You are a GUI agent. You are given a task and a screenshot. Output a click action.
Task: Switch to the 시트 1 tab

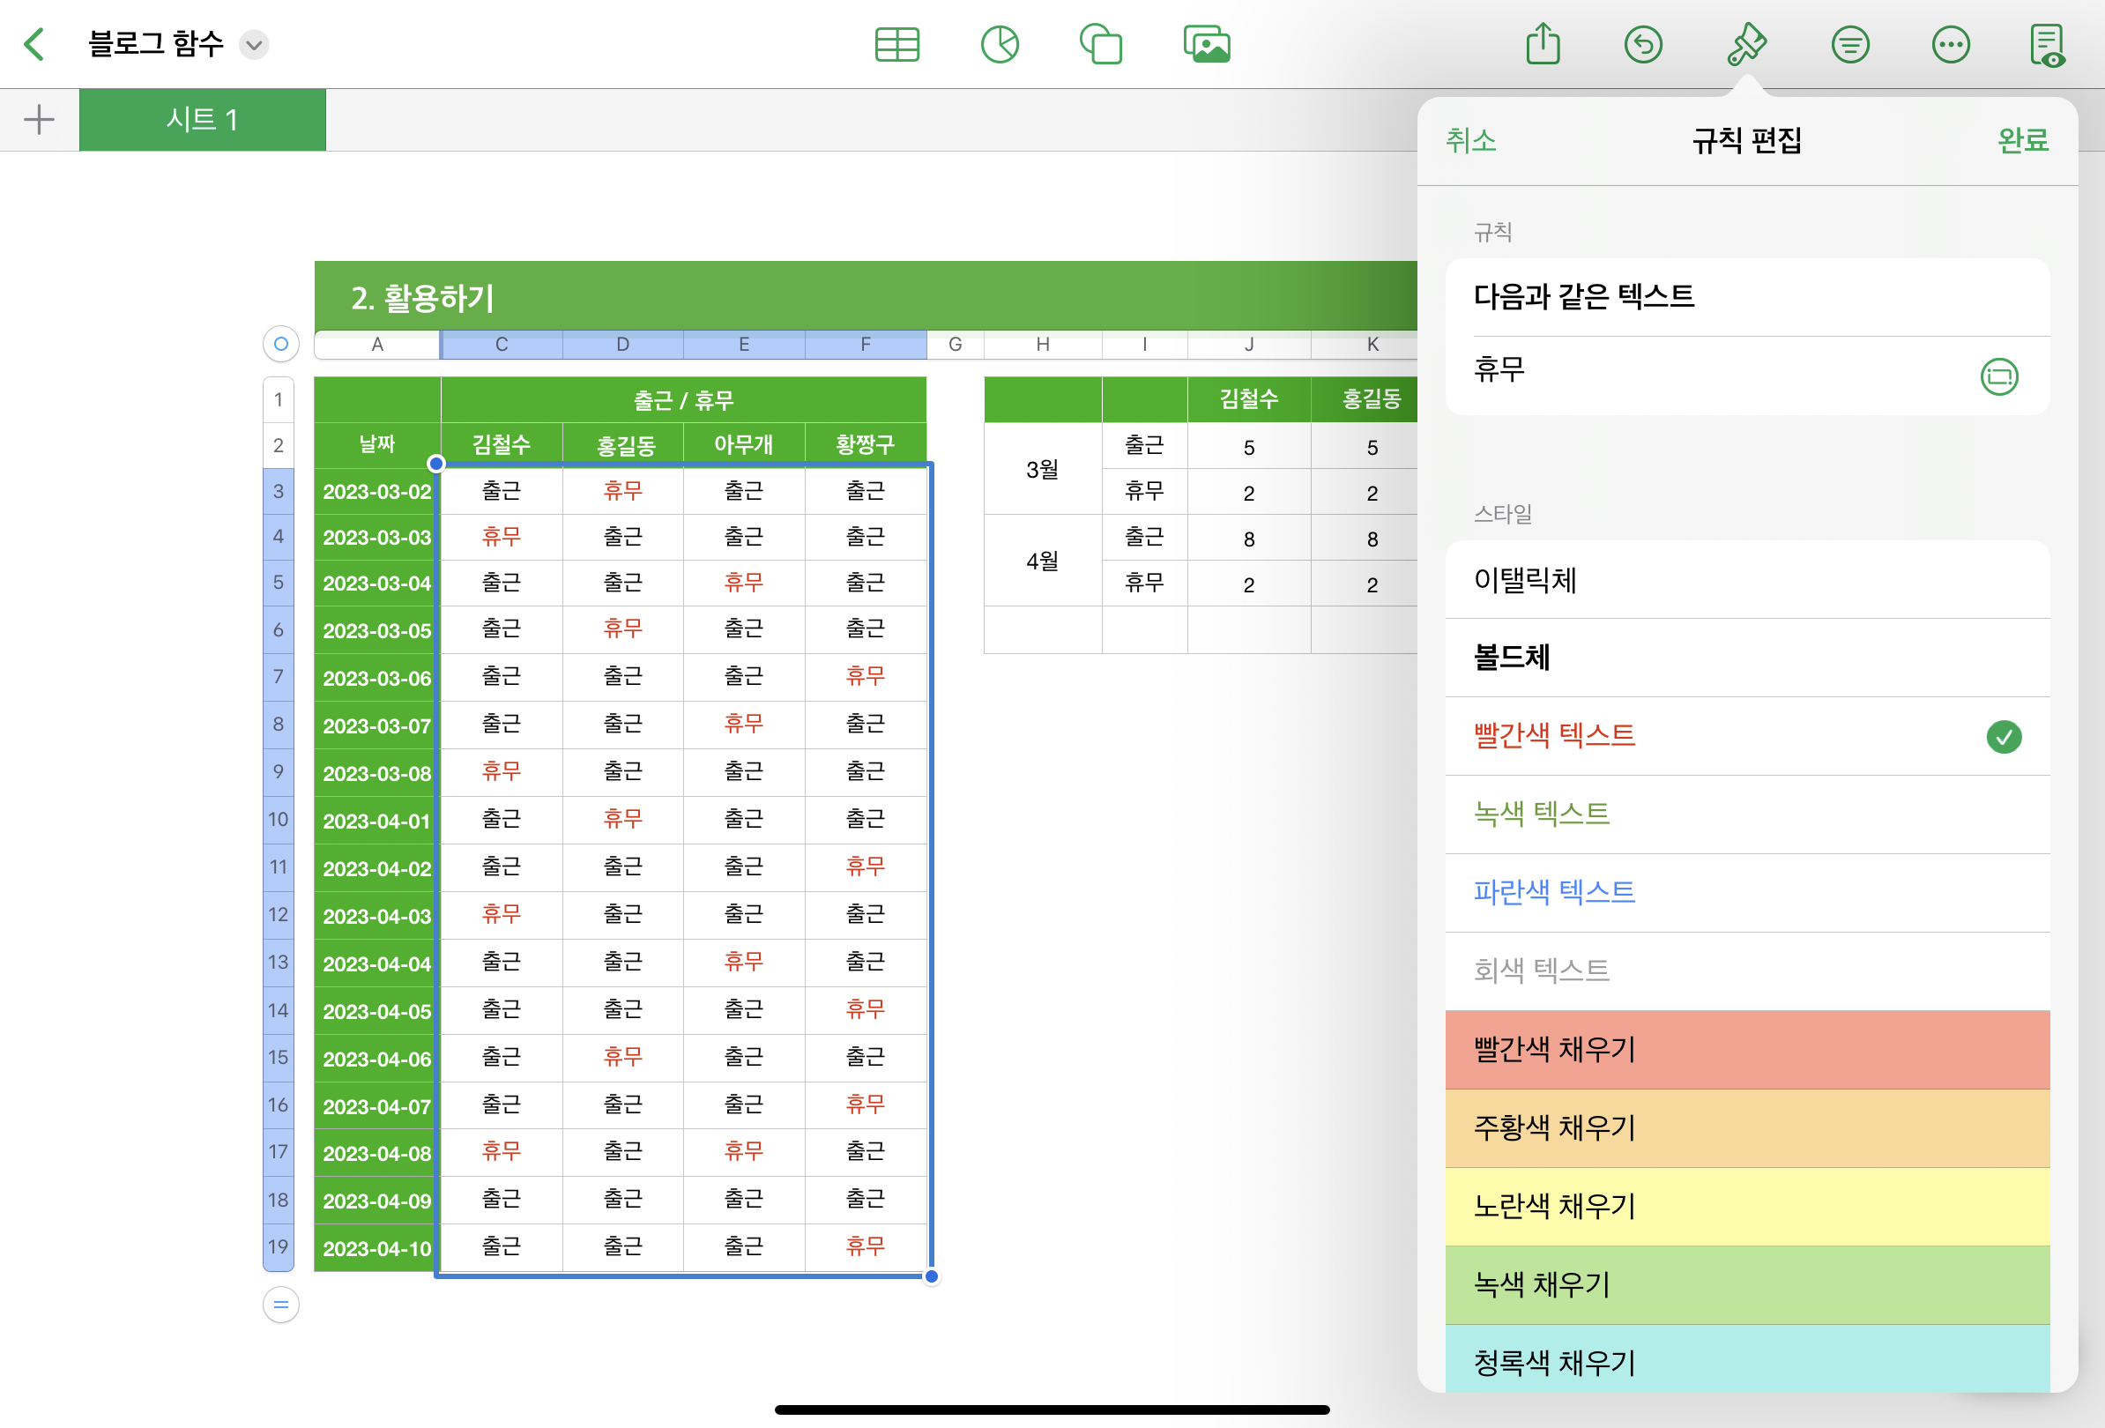point(202,120)
